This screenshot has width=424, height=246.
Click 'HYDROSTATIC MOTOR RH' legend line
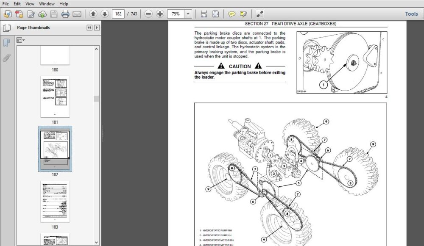tap(216, 240)
